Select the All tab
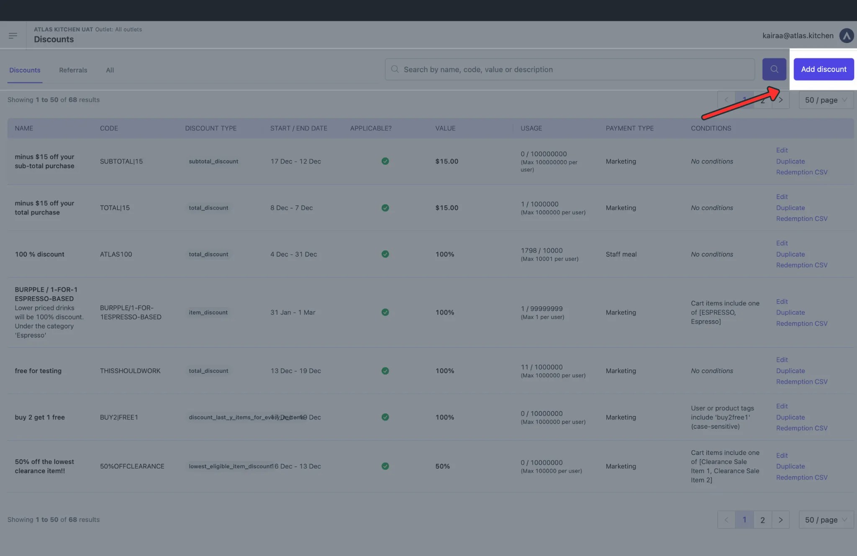857x556 pixels. (110, 70)
